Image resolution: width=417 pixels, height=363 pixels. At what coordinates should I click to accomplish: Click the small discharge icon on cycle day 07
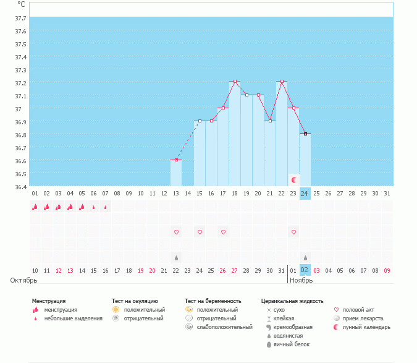point(106,207)
